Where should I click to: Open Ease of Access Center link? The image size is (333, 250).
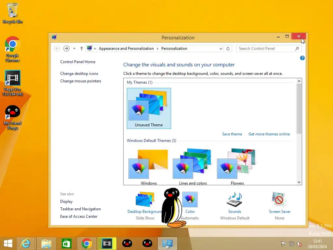click(79, 216)
